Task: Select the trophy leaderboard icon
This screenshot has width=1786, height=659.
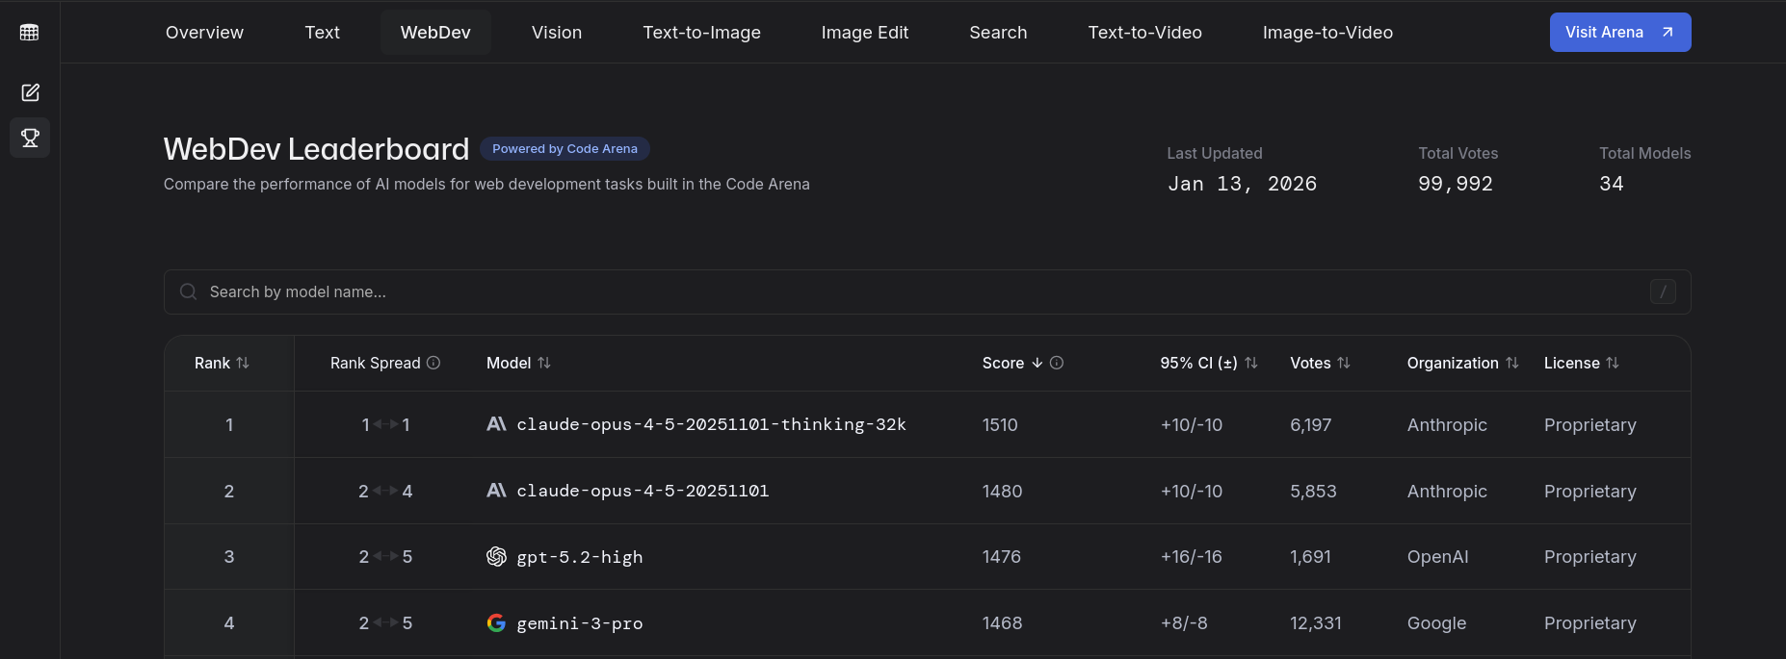Action: 30,138
